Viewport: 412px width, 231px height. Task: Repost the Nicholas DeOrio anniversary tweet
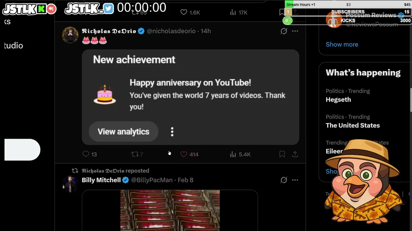[x=137, y=154]
